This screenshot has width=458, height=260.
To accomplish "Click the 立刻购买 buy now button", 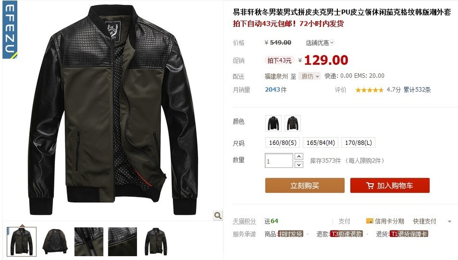I will (305, 186).
